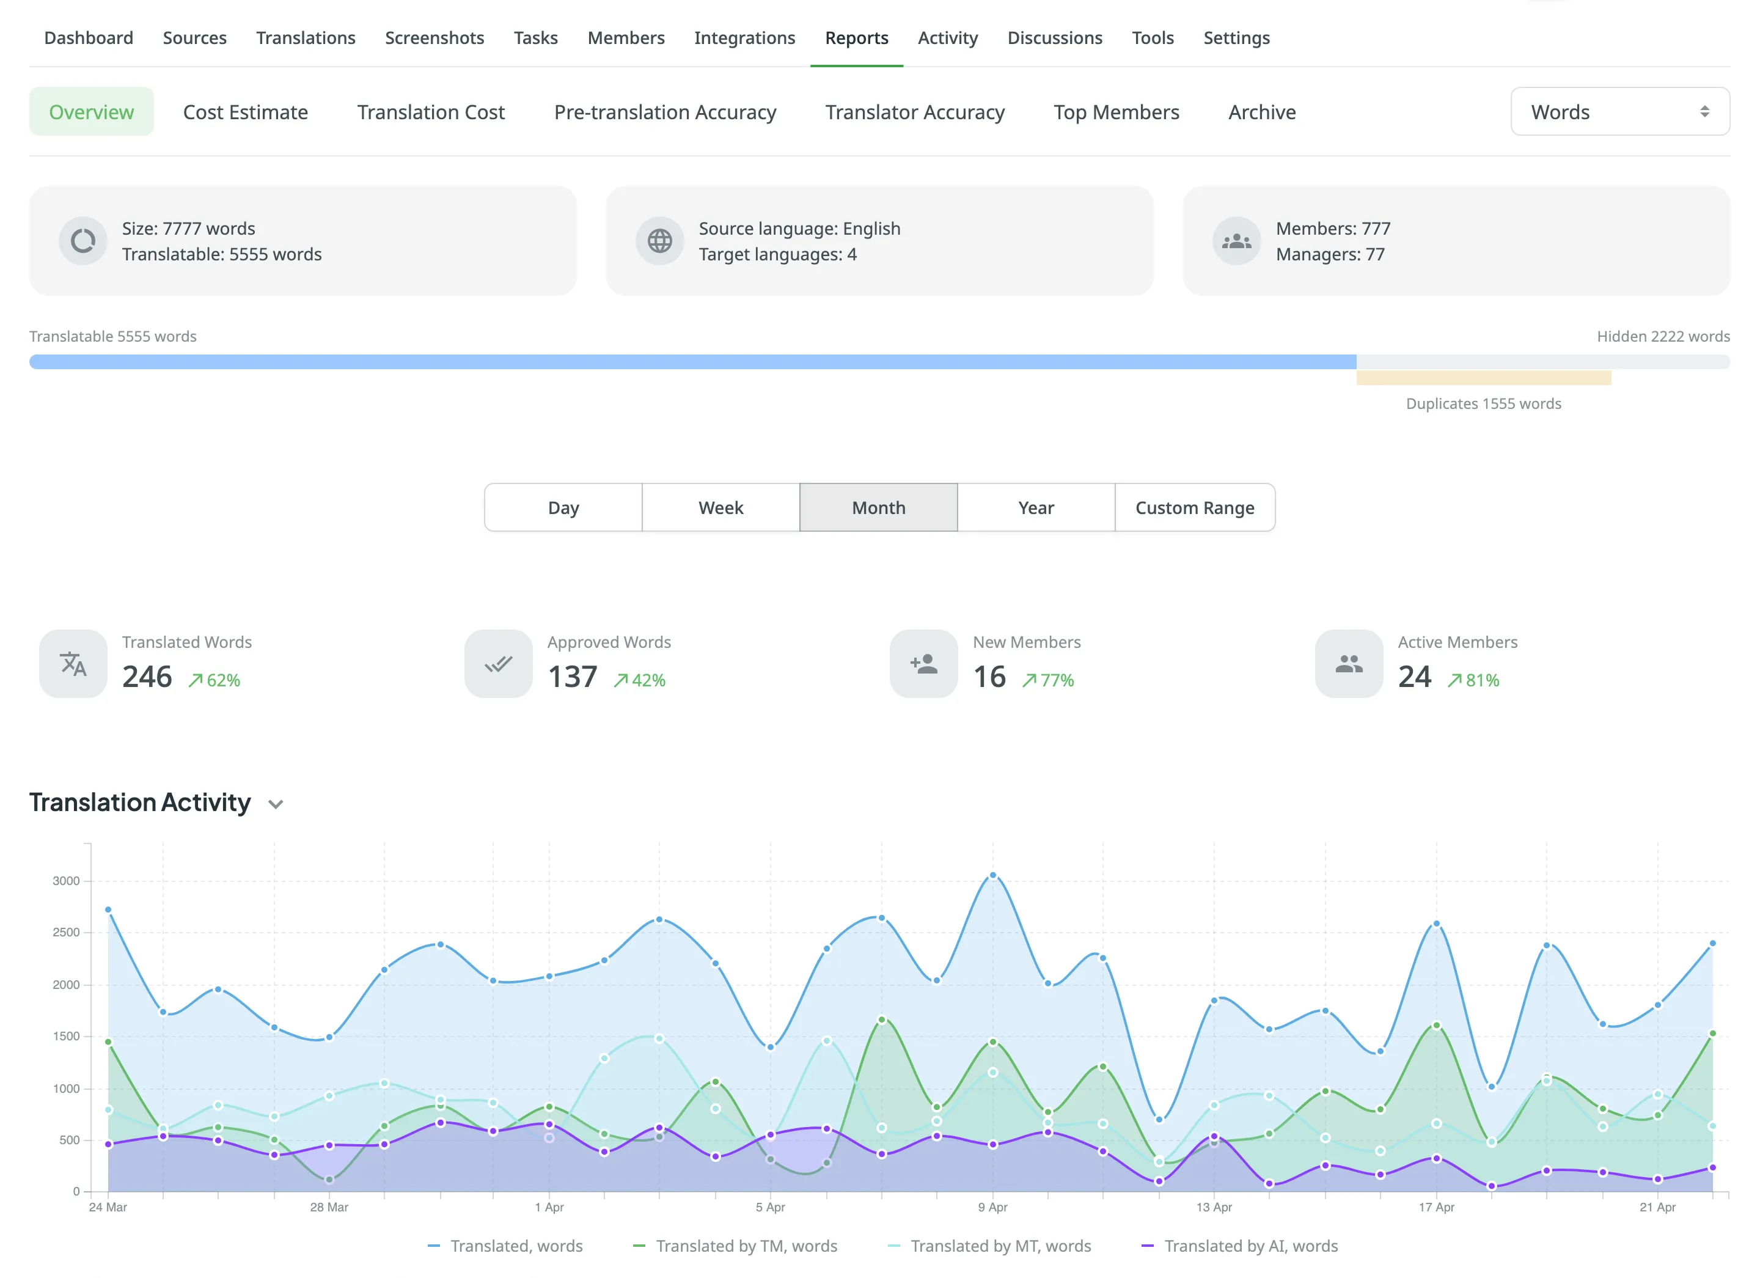Click the Active Members people icon

[x=1349, y=663]
